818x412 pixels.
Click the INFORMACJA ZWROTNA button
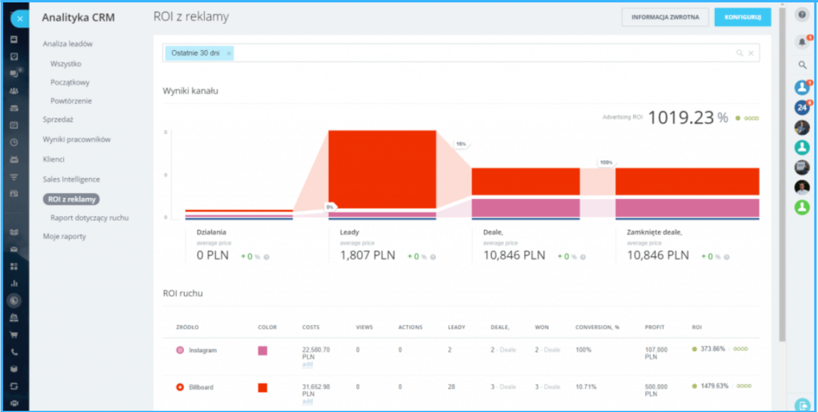665,17
